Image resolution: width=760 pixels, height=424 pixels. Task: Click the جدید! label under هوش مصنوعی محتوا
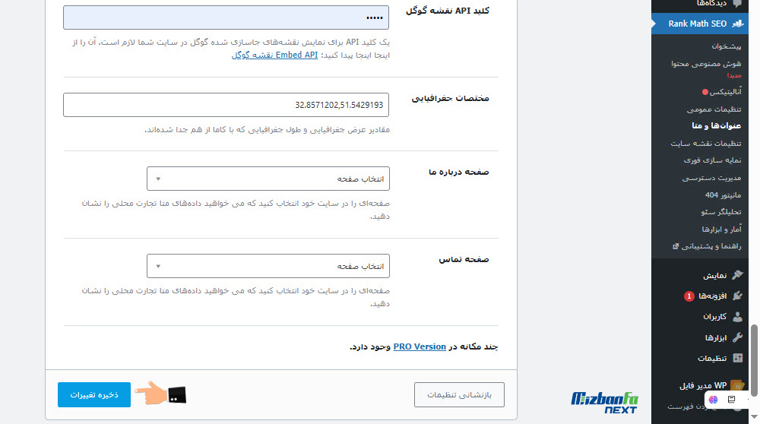coord(734,75)
